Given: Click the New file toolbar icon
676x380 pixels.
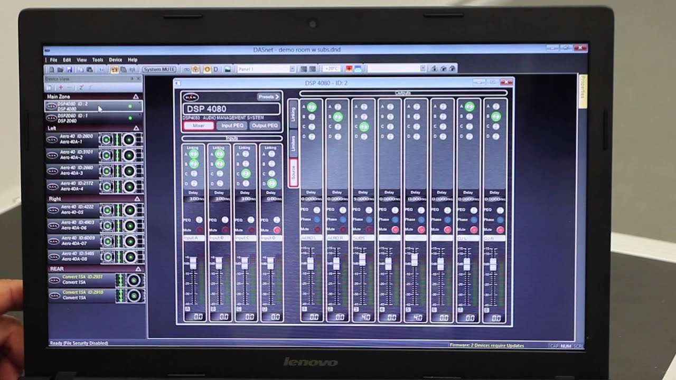Looking at the screenshot, I should 51,69.
